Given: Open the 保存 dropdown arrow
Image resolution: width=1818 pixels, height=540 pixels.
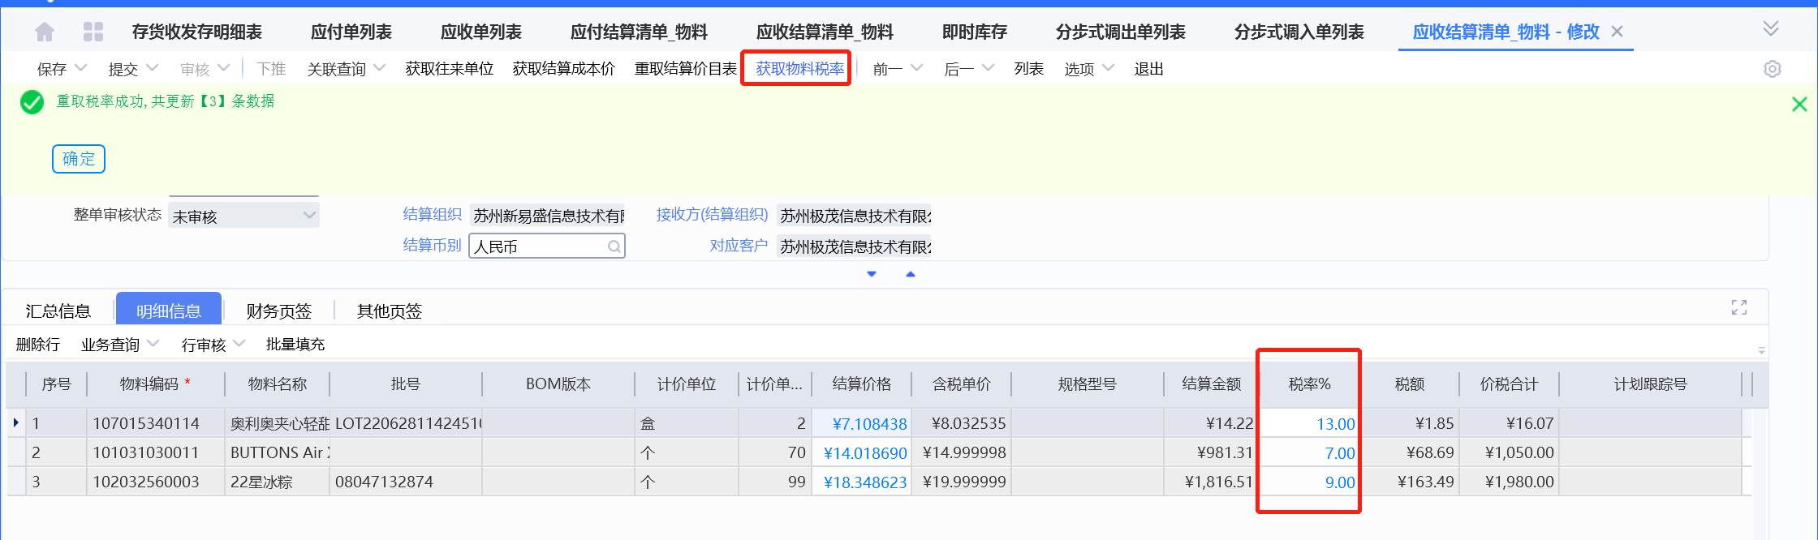Looking at the screenshot, I should point(80,67).
